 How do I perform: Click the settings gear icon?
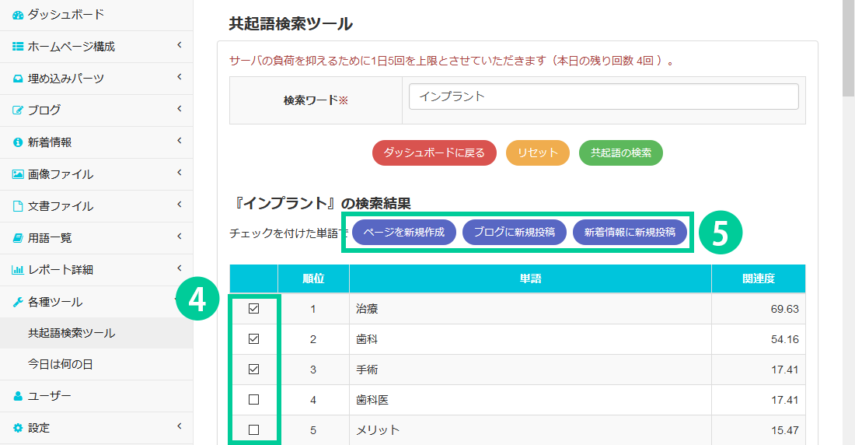tap(18, 428)
